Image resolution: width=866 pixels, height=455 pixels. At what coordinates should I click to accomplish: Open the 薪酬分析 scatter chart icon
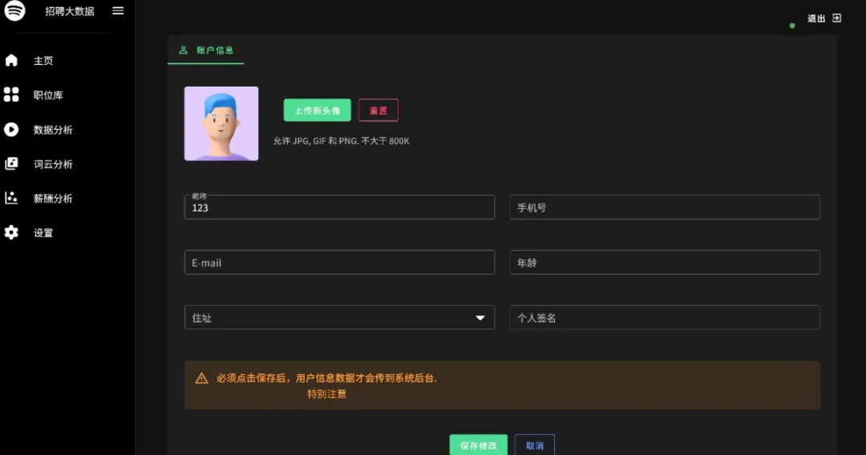pos(11,197)
